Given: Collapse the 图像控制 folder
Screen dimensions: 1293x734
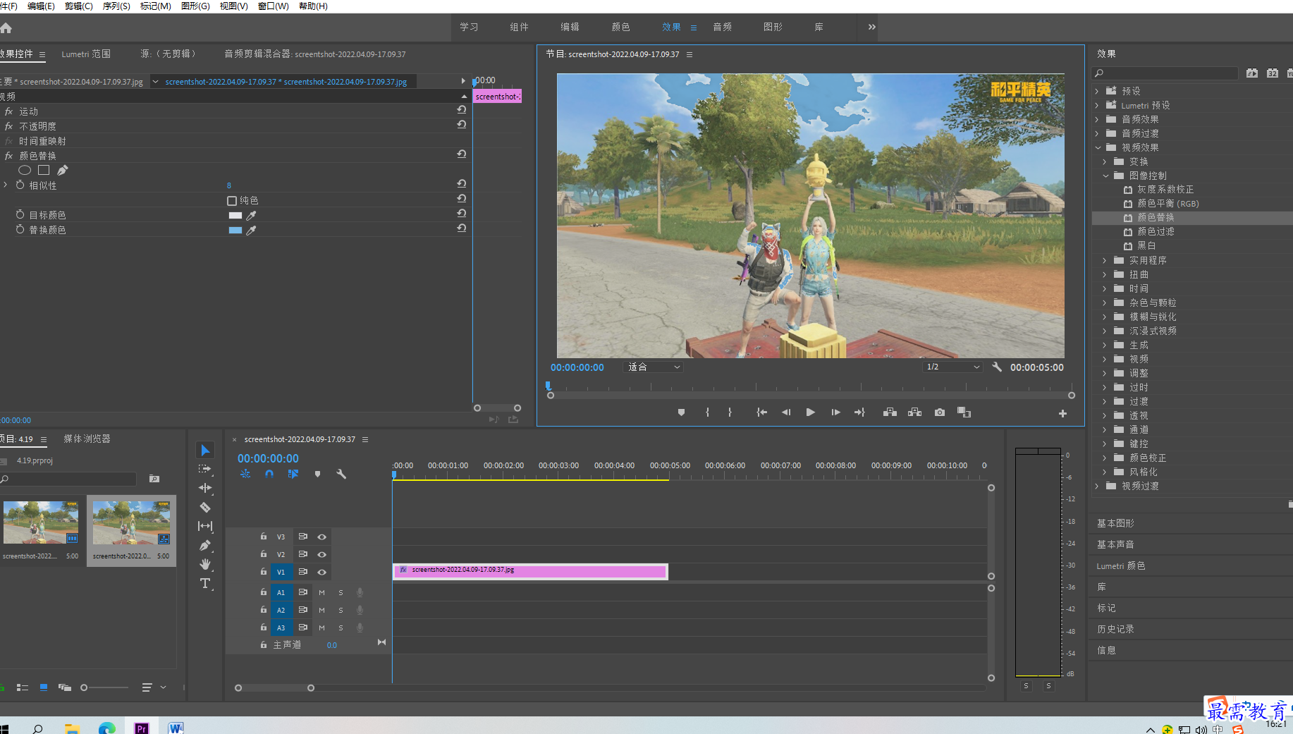Looking at the screenshot, I should tap(1105, 176).
